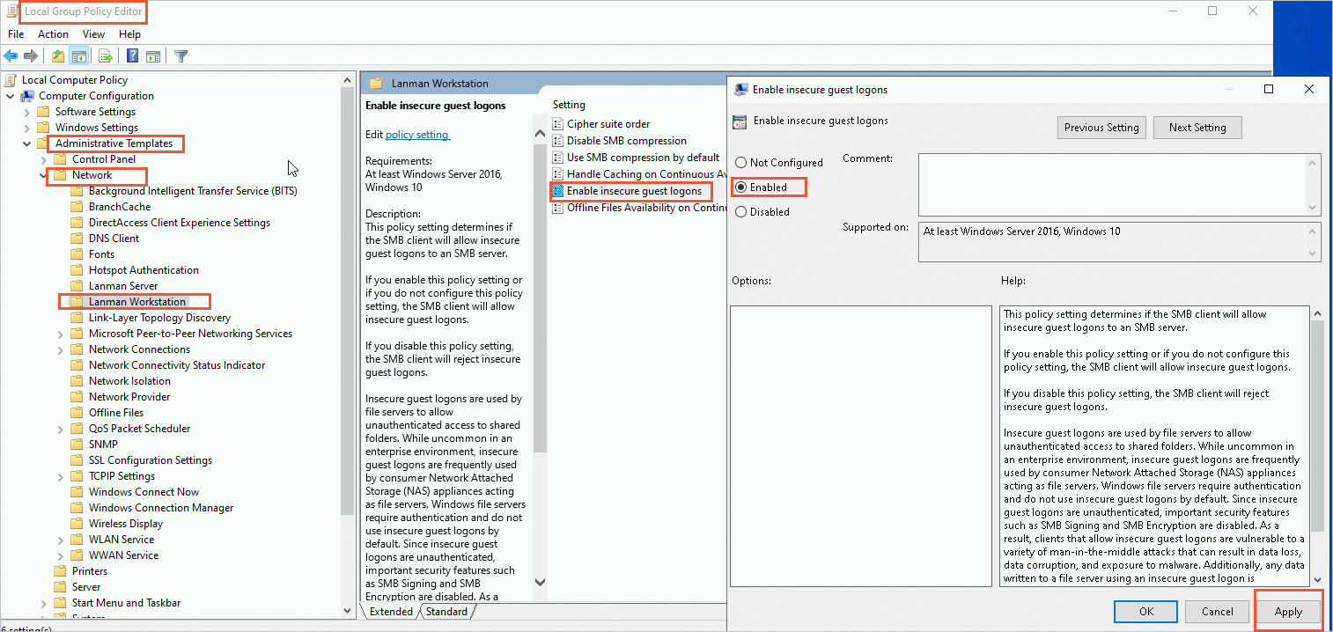
Task: Expand the Windows Settings node
Action: (26, 128)
